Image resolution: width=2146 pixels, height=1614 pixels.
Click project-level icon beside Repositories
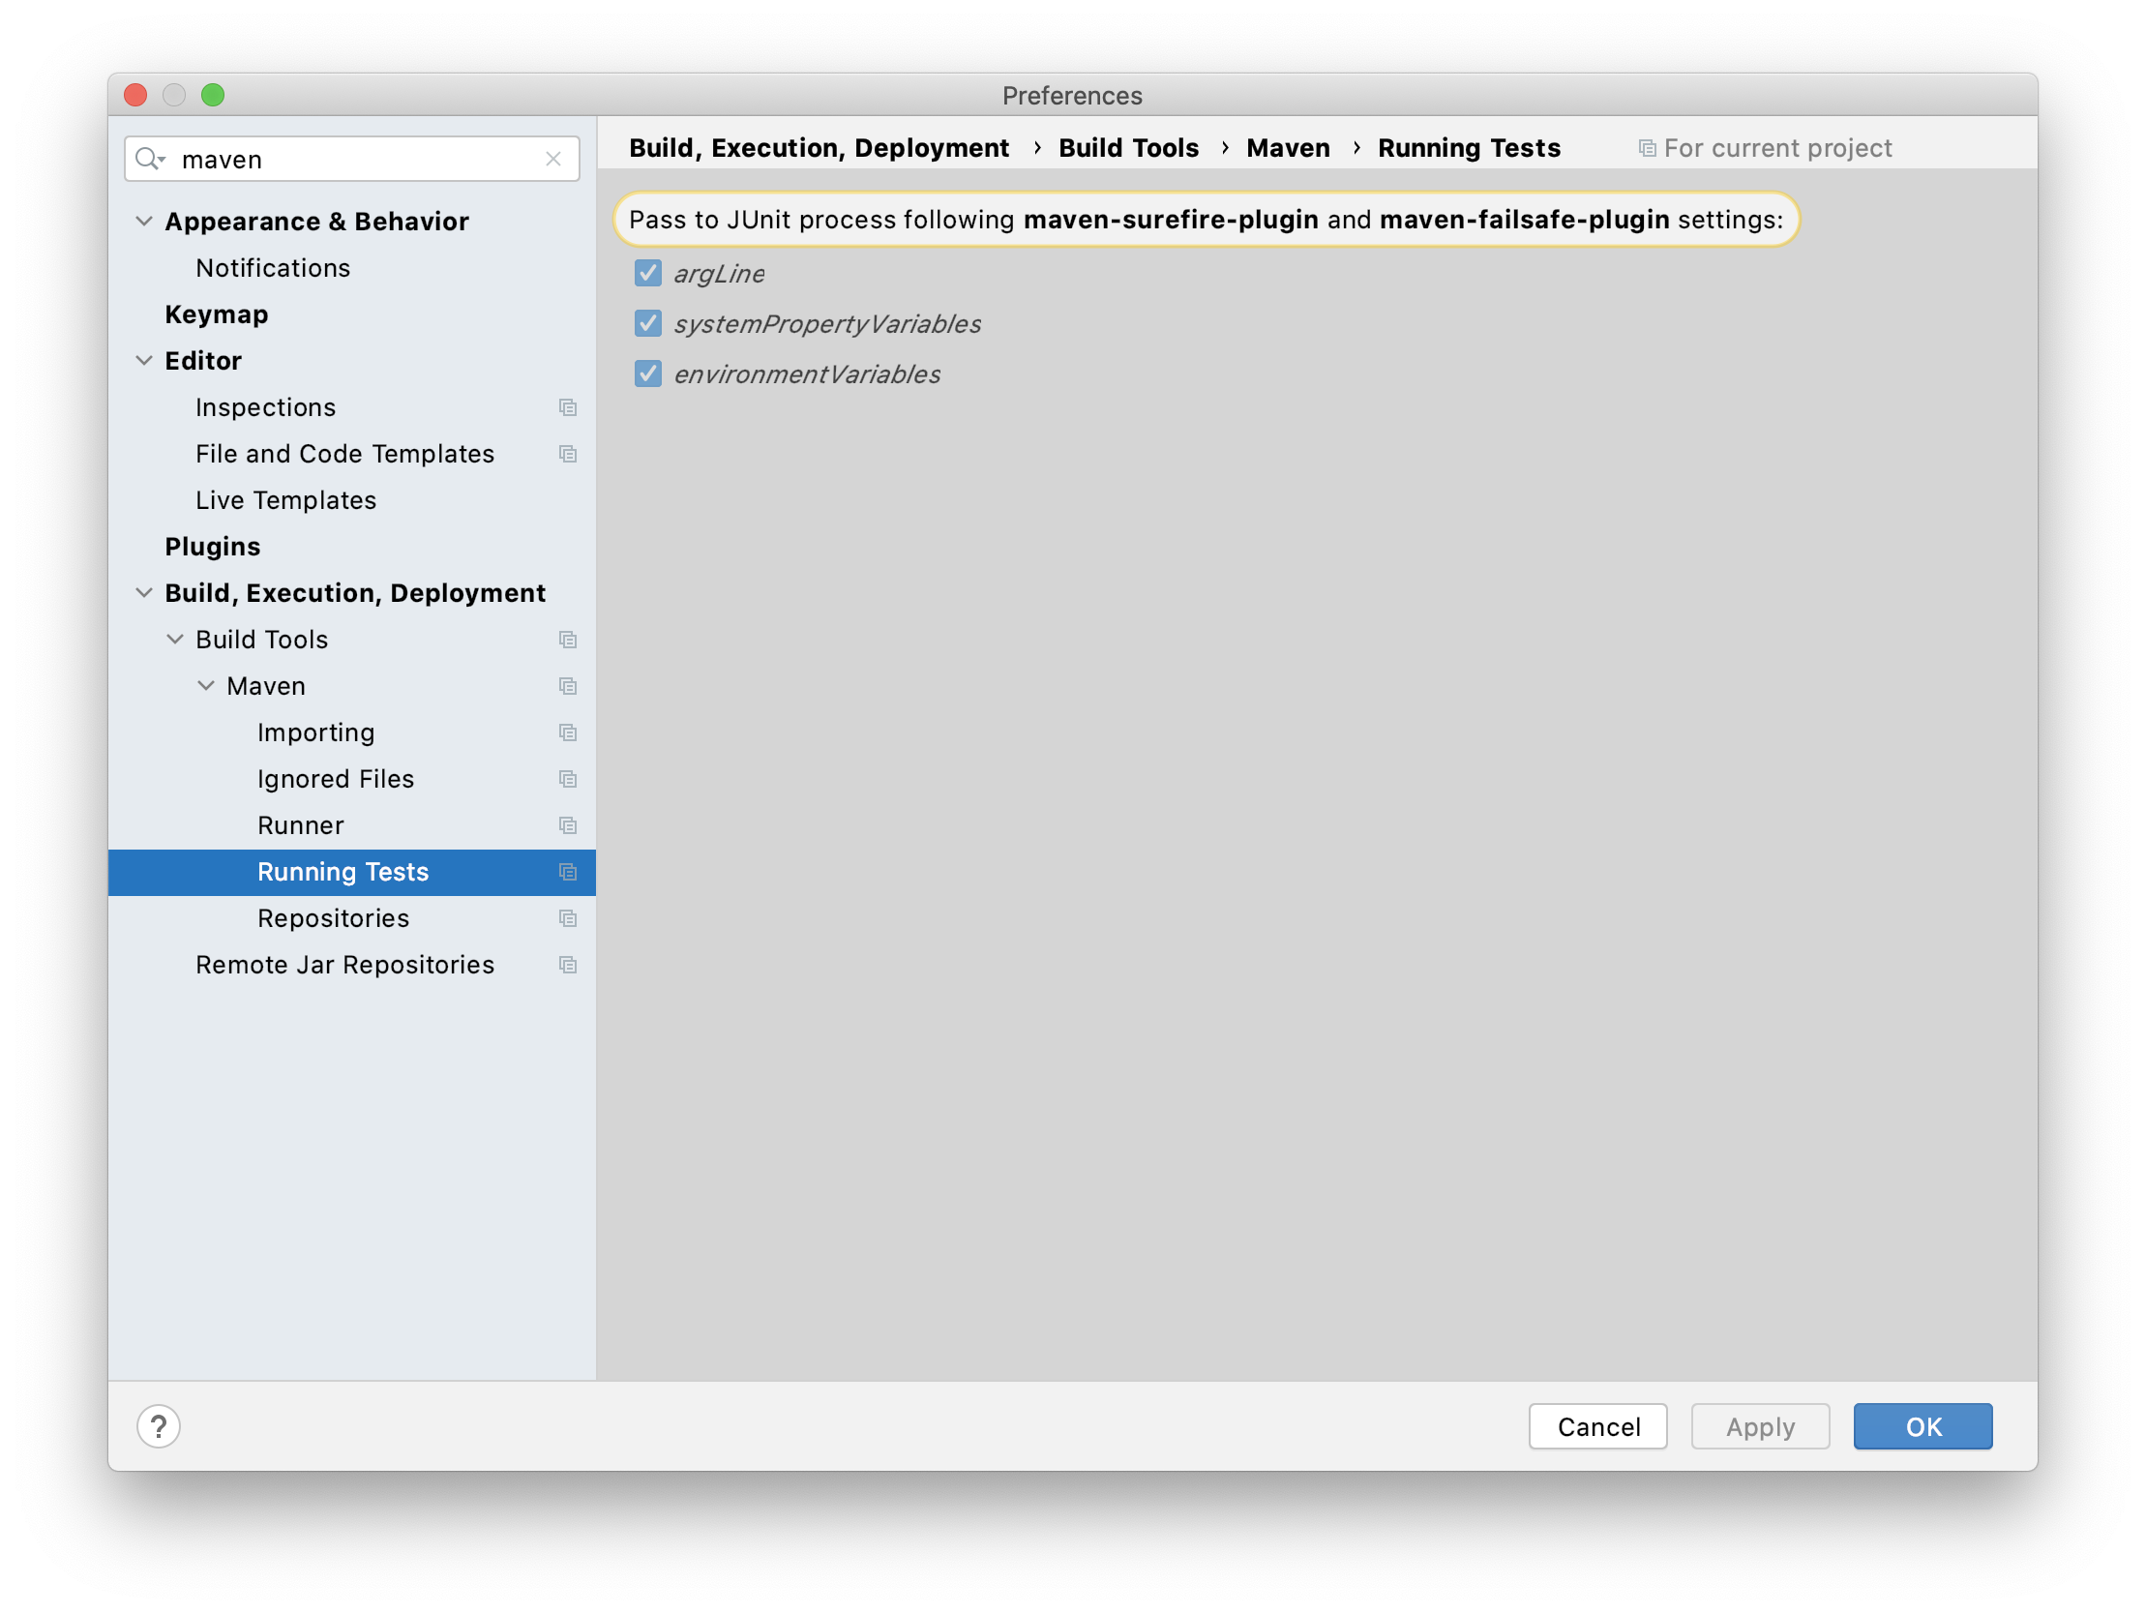tap(568, 918)
